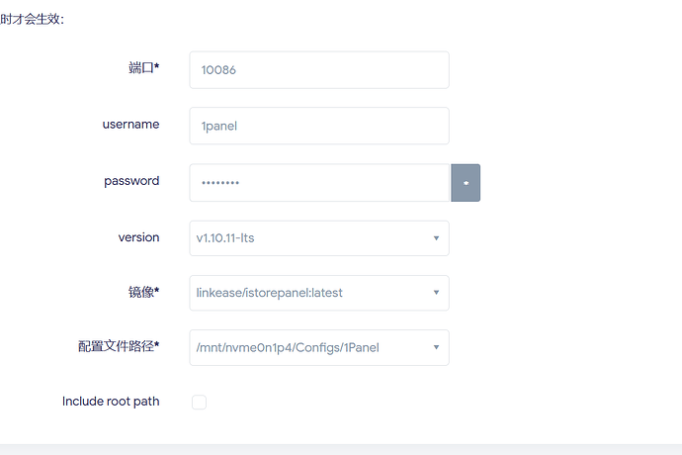
Task: Click the Include root path label text
Action: click(x=111, y=402)
